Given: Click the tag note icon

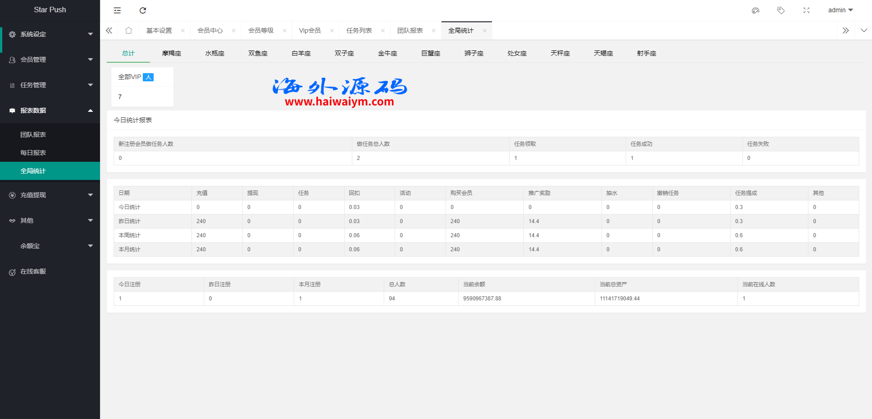Looking at the screenshot, I should pyautogui.click(x=781, y=10).
